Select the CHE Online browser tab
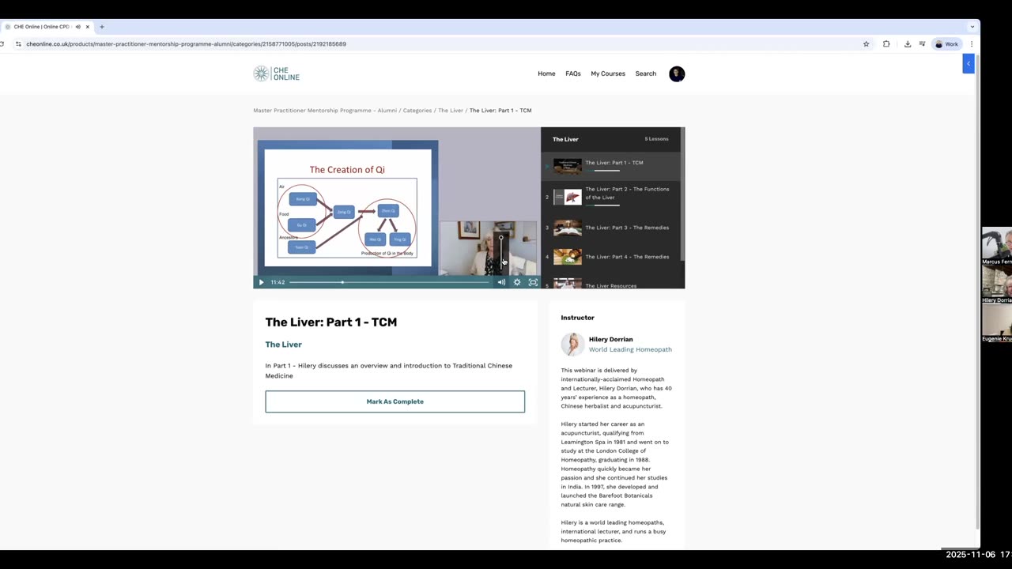The width and height of the screenshot is (1012, 569). 46,27
